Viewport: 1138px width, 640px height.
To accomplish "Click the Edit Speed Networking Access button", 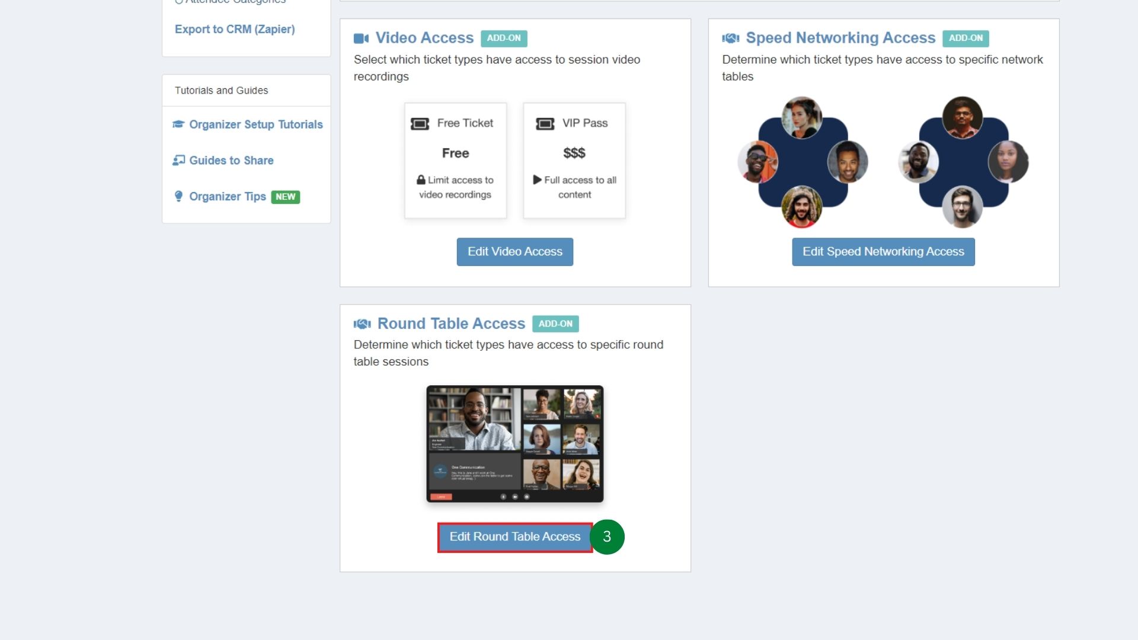I will click(x=883, y=252).
